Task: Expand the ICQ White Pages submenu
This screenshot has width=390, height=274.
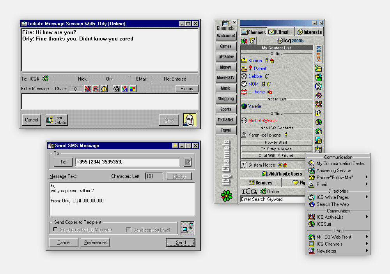Action: pyautogui.click(x=367, y=197)
